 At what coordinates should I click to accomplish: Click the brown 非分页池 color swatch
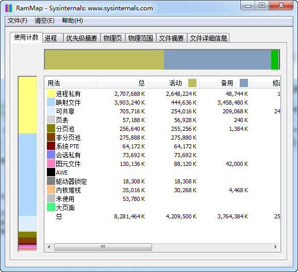click(51, 138)
